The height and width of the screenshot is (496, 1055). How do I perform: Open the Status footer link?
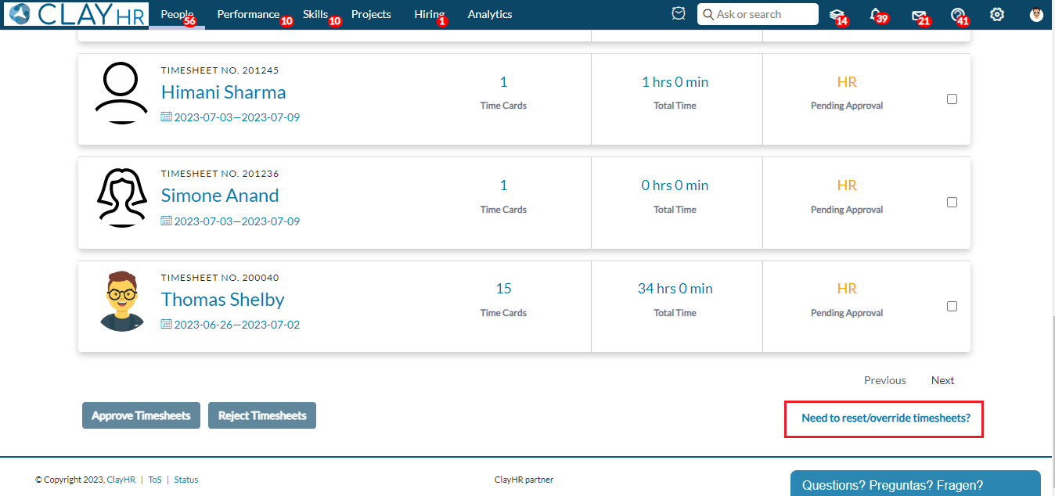click(x=186, y=480)
